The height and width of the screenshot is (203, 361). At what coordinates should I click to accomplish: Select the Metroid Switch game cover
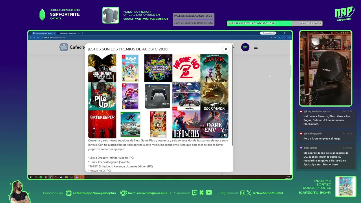click(x=130, y=96)
